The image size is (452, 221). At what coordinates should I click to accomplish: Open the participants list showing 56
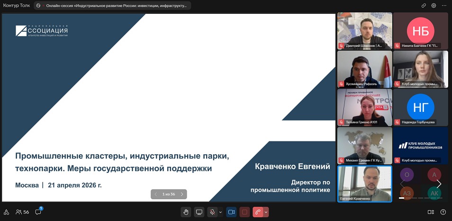(22, 212)
